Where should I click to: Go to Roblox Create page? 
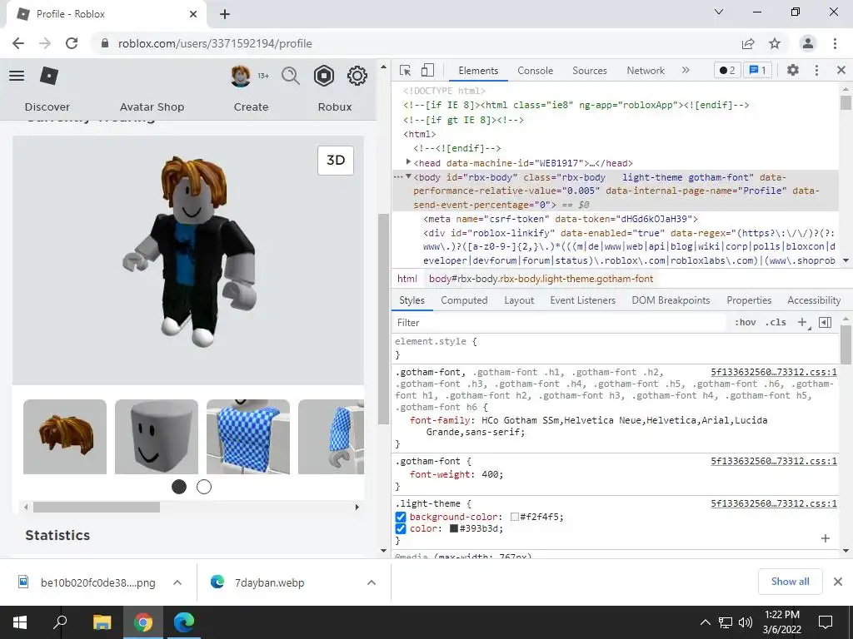click(251, 107)
